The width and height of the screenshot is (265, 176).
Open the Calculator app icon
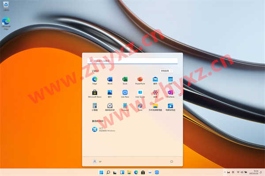coord(95,107)
